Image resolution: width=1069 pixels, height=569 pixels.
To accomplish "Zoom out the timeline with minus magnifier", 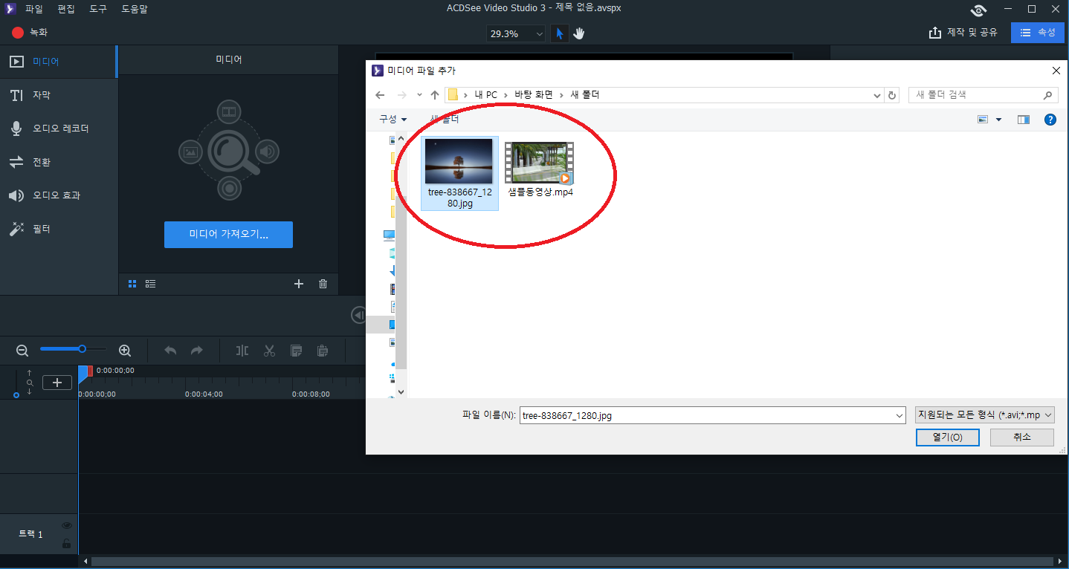I will pos(22,350).
